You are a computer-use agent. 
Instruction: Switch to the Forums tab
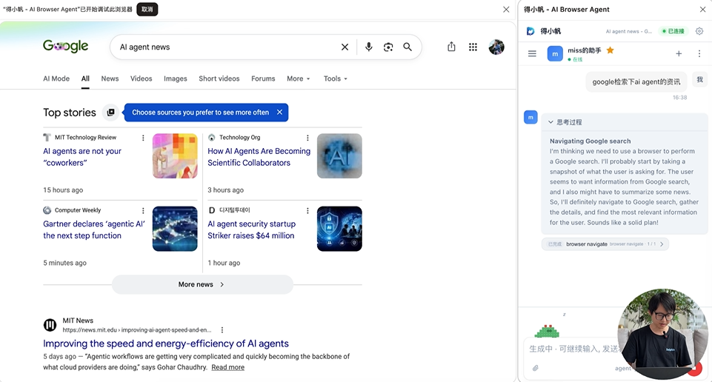[263, 78]
